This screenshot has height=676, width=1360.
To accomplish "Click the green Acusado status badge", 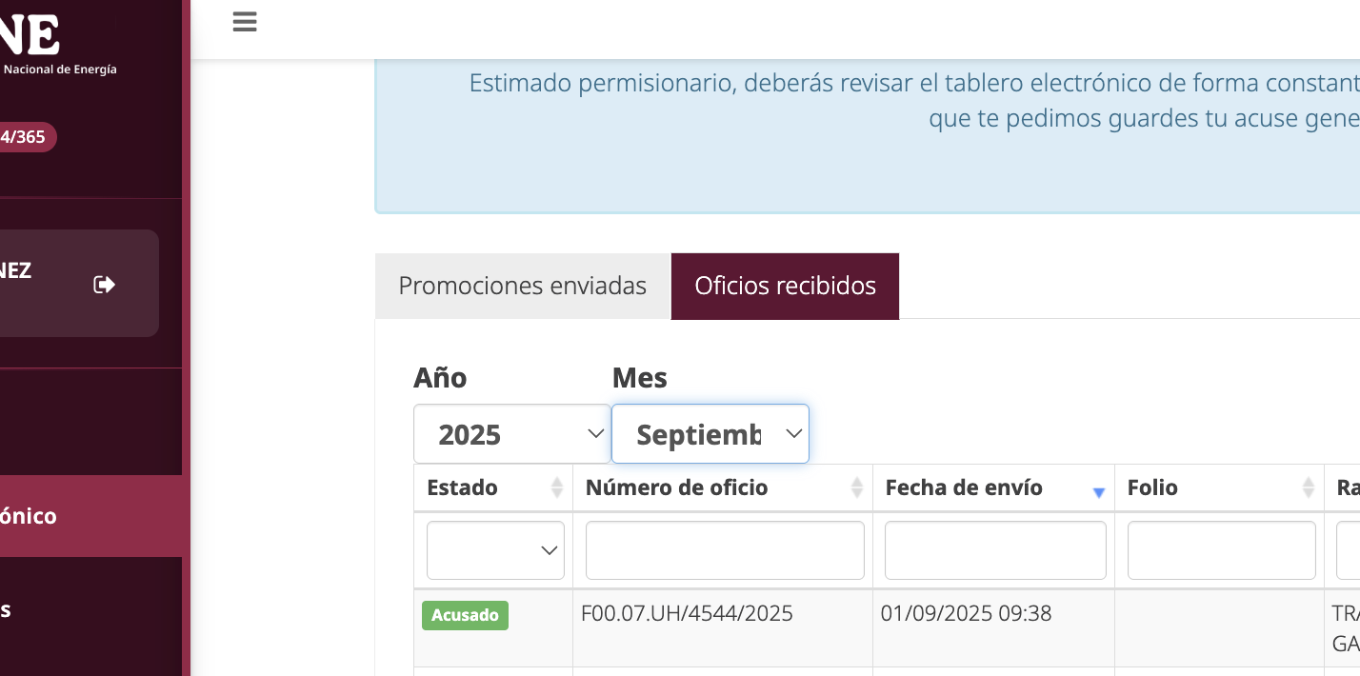I will coord(465,615).
